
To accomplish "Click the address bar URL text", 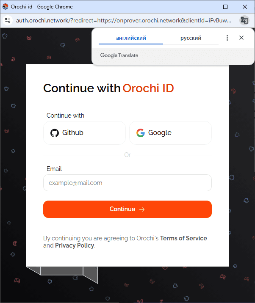I will (x=123, y=20).
